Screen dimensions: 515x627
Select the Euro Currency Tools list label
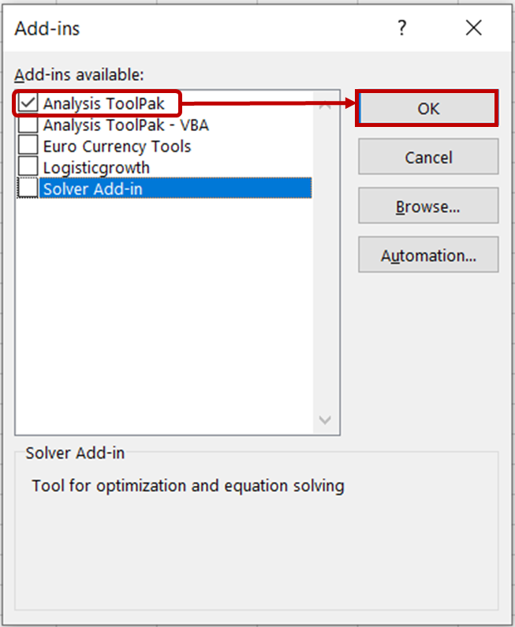point(117,146)
